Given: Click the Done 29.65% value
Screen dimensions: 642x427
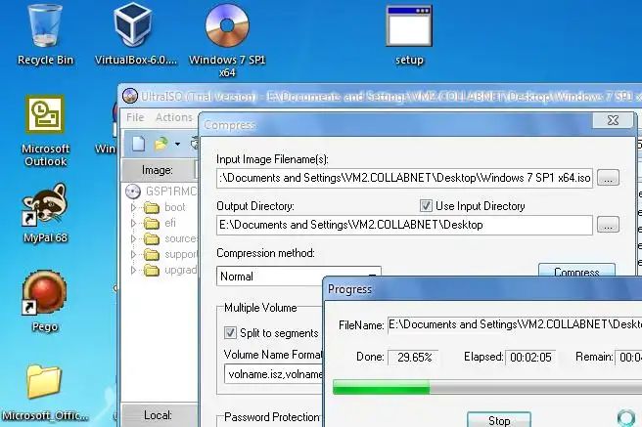Looking at the screenshot, I should [414, 357].
